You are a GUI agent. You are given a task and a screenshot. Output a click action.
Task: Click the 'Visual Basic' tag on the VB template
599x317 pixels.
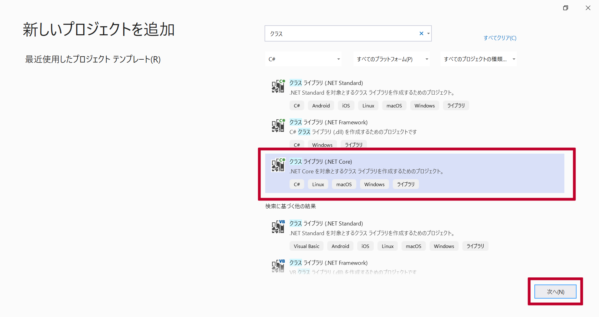click(x=306, y=246)
